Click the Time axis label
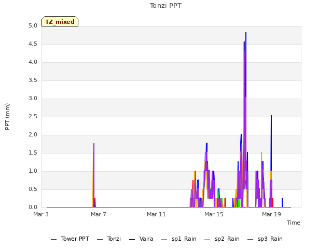Viewport: 332px width, 249px height. click(x=293, y=223)
